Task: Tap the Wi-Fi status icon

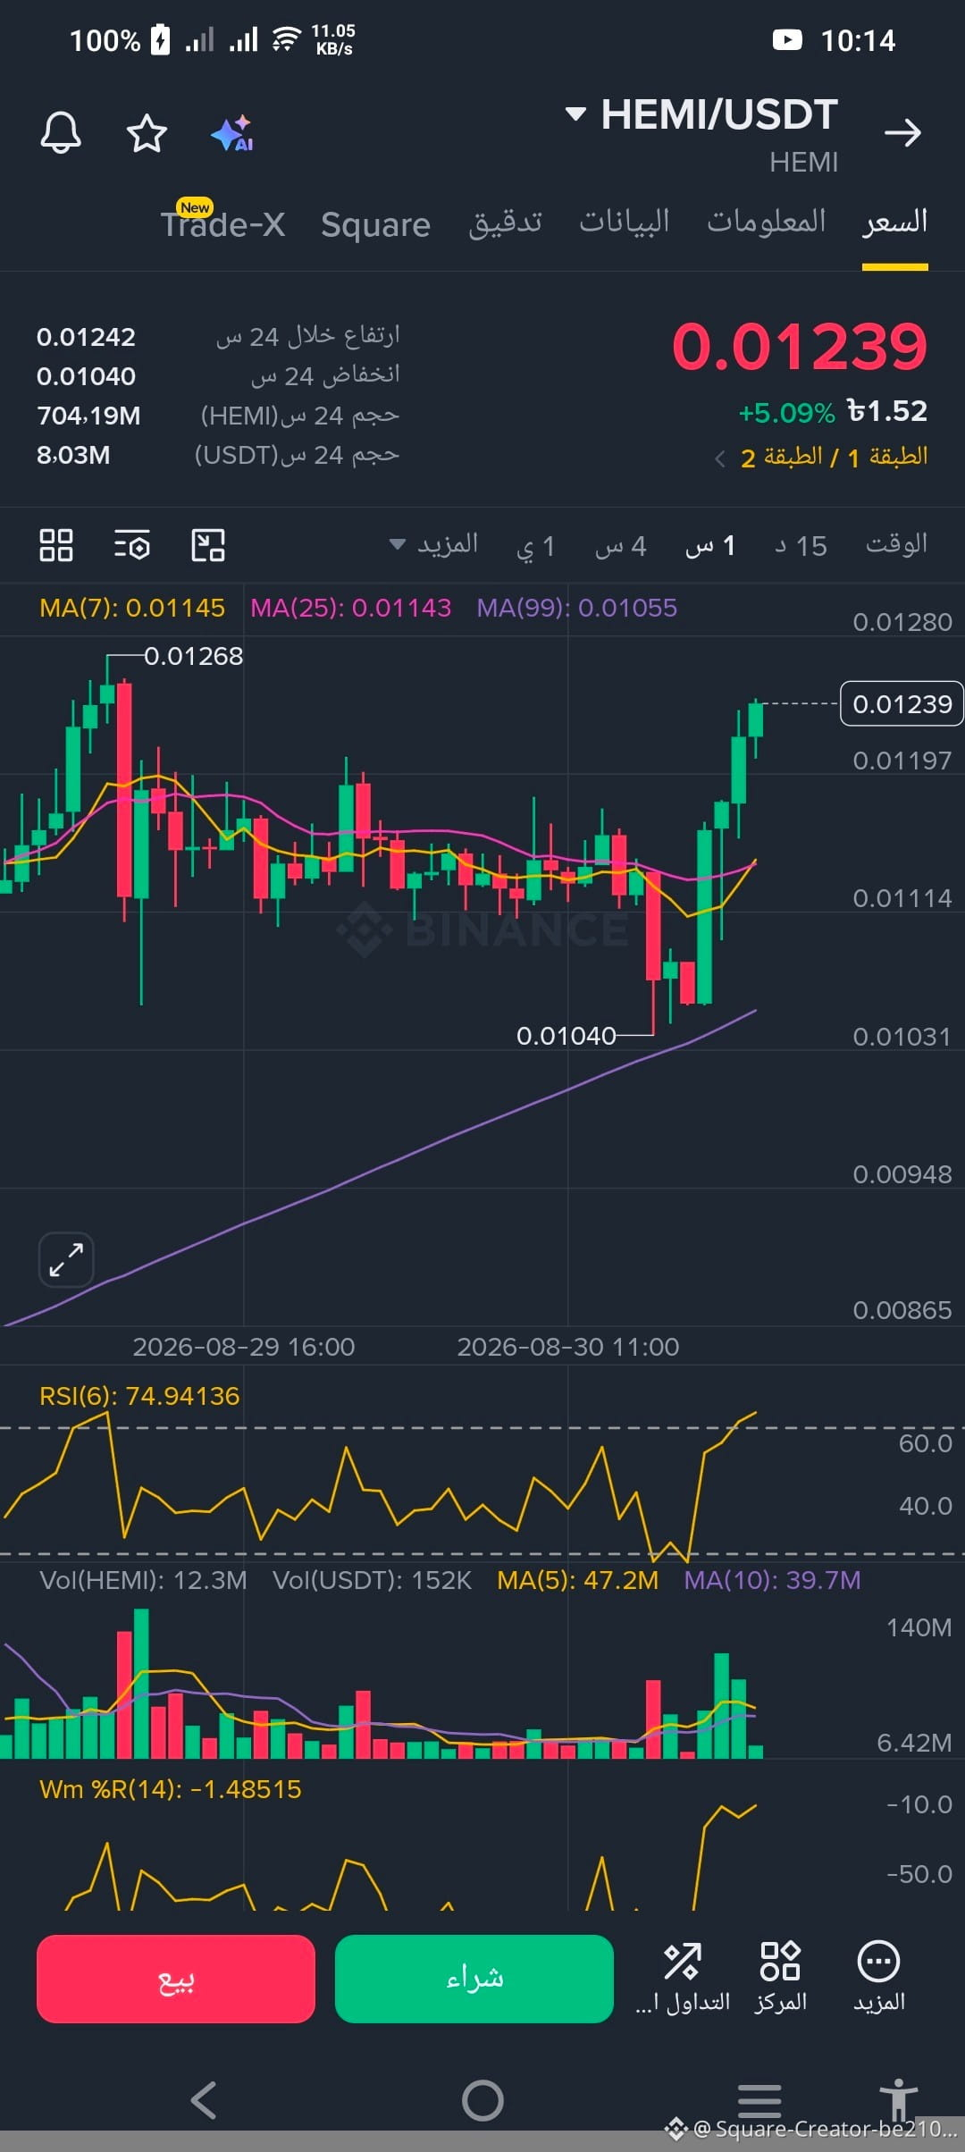Action: pos(287,39)
